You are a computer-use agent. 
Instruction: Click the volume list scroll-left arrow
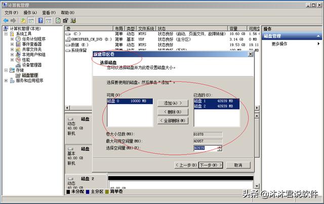click(x=67, y=108)
